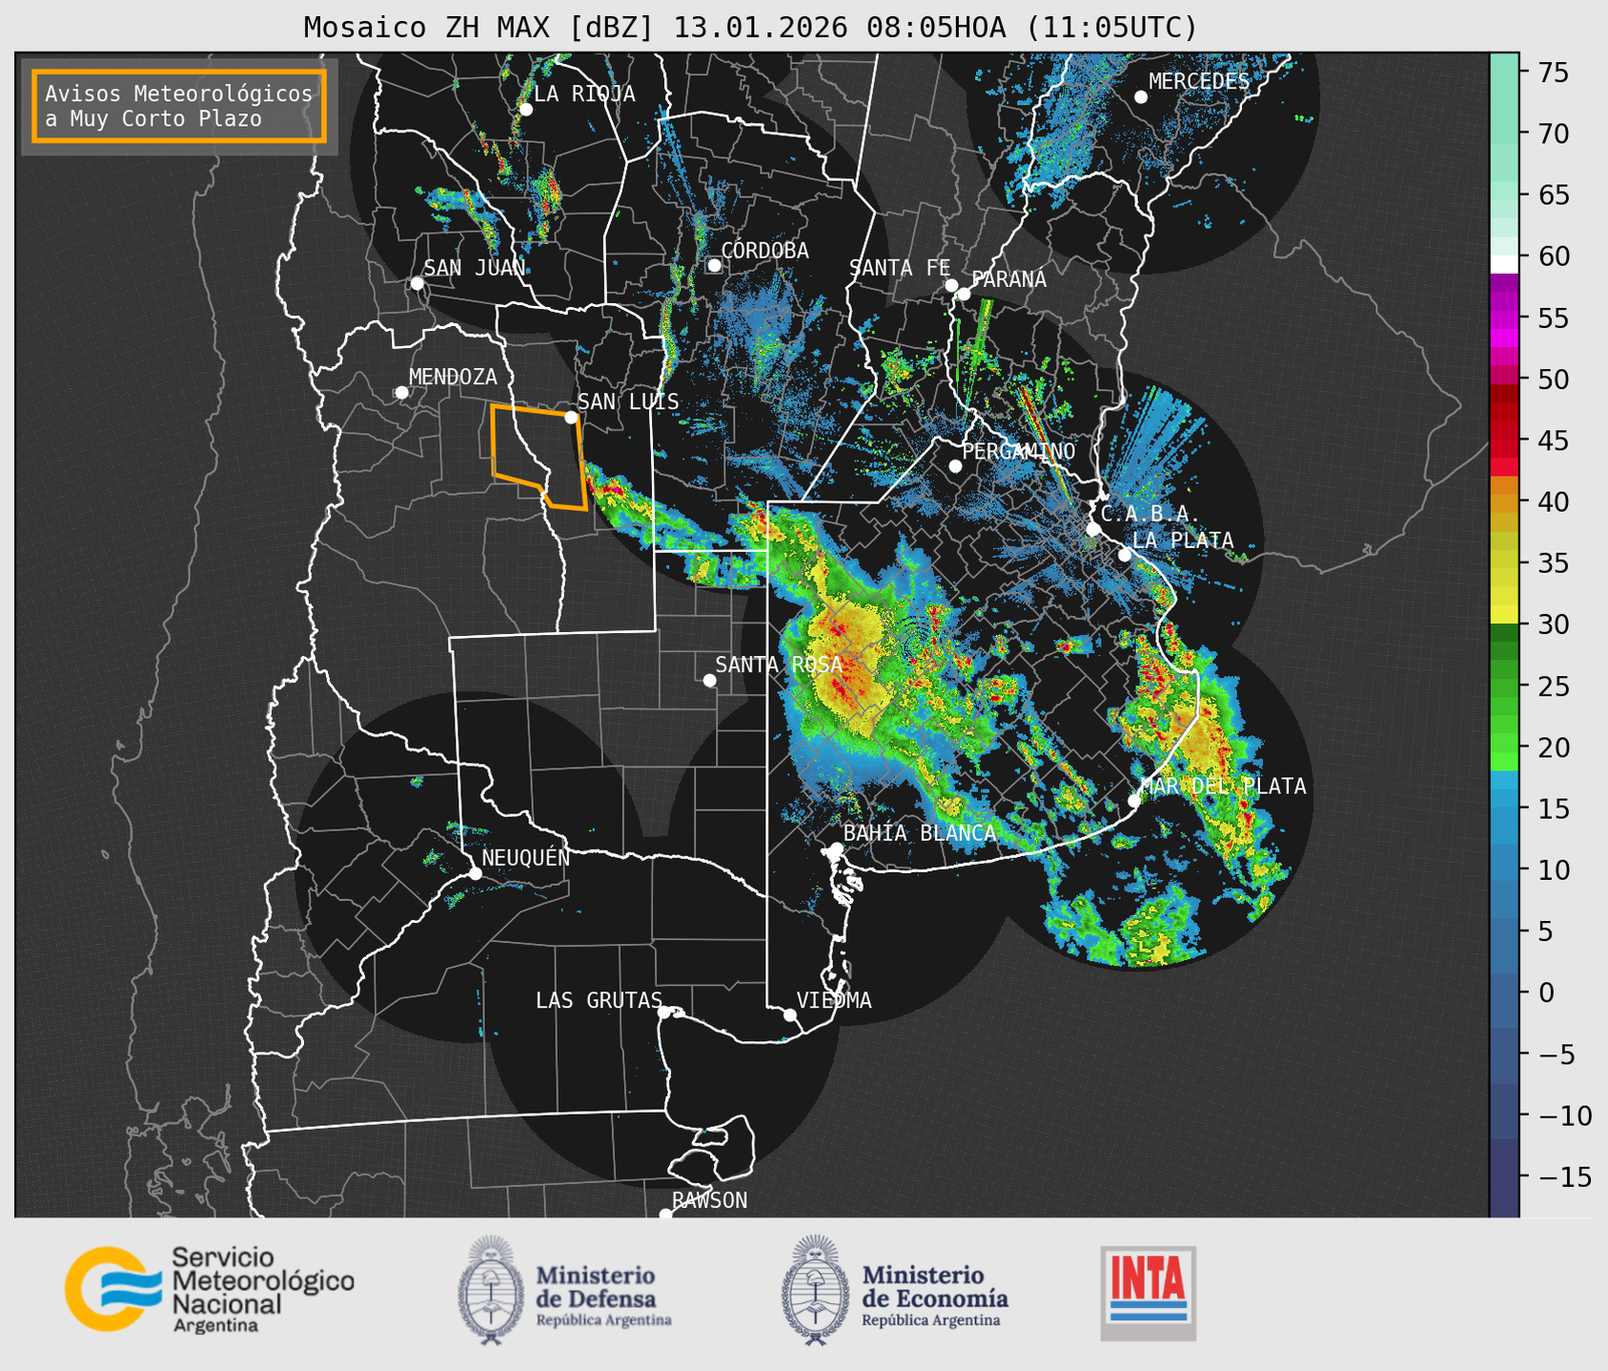Click the CÓRDOBA city label
The width and height of the screenshot is (1608, 1371).
[764, 251]
